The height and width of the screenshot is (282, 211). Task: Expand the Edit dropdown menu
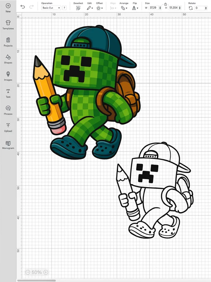90,8
